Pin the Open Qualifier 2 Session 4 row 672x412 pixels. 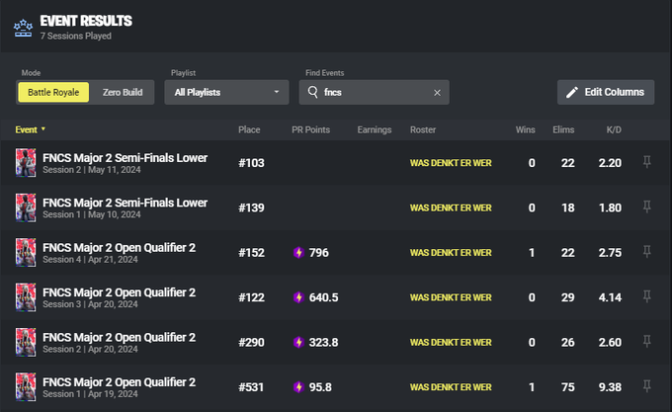[x=646, y=251]
